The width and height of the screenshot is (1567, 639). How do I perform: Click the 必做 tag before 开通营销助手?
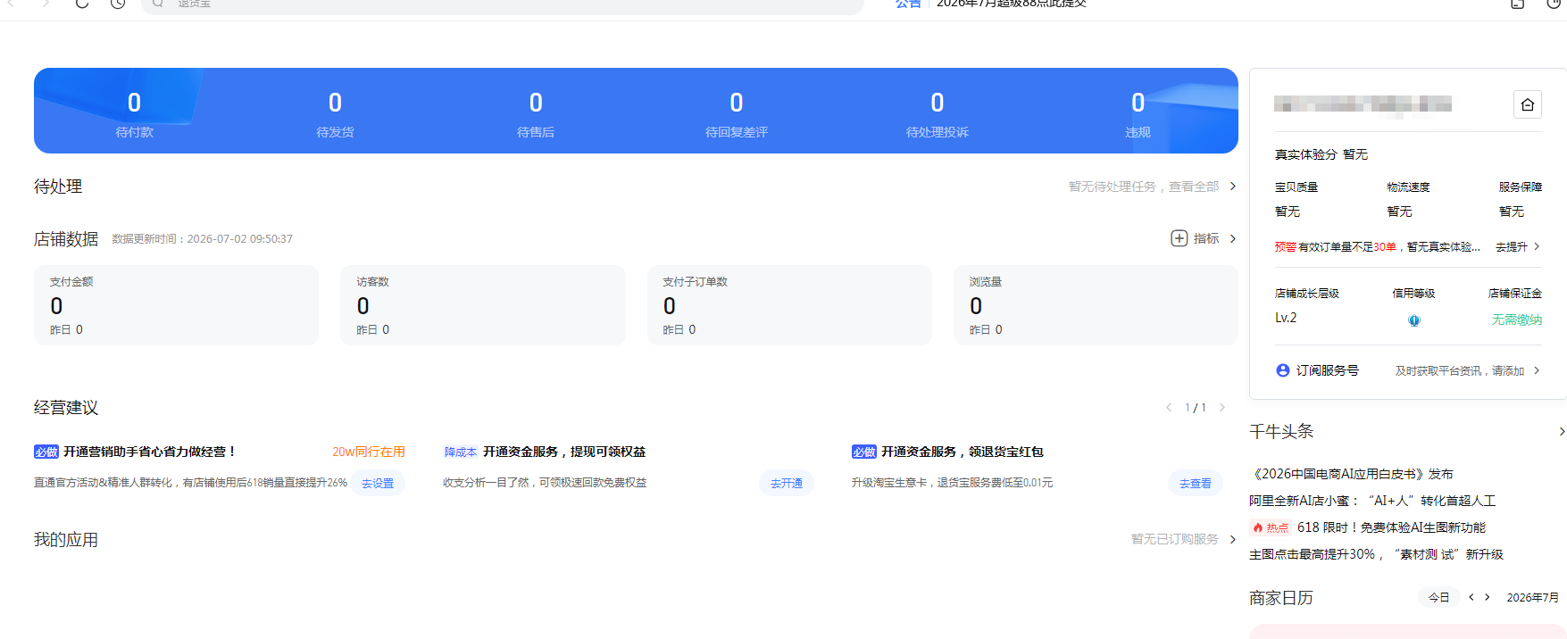tap(46, 452)
